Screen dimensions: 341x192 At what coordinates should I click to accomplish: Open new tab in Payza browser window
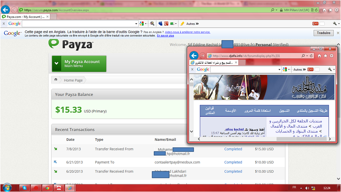tap(54, 16)
